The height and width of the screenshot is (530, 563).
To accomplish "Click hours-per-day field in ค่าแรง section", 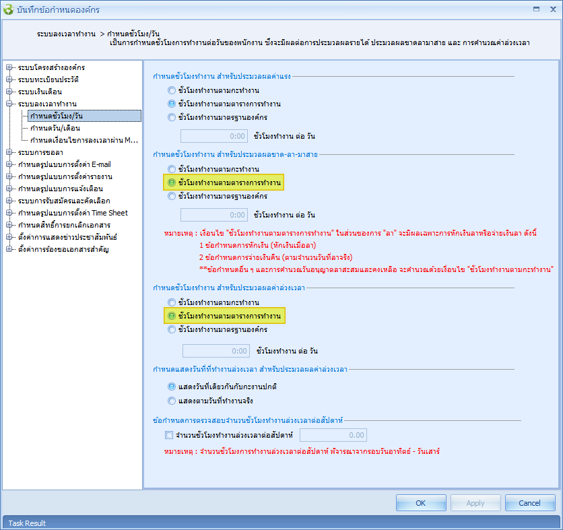I will click(214, 136).
